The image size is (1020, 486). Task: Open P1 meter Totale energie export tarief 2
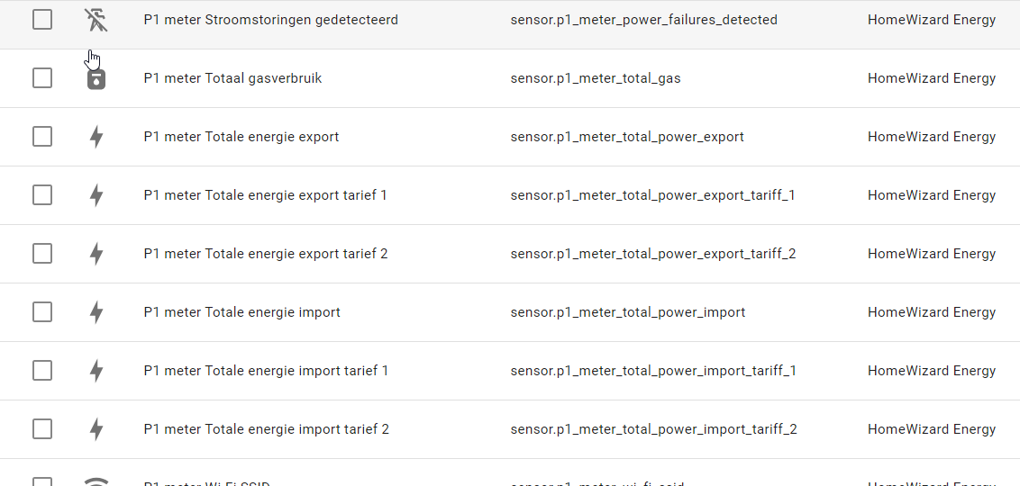(x=266, y=254)
